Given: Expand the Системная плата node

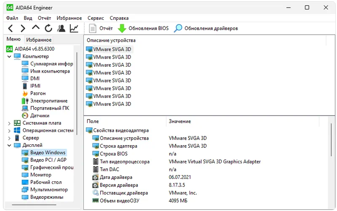Looking at the screenshot, I should pos(9,123).
